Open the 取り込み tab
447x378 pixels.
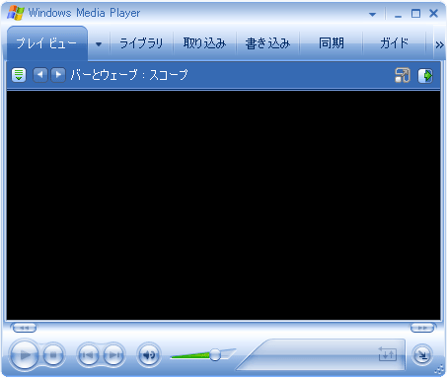click(x=204, y=43)
